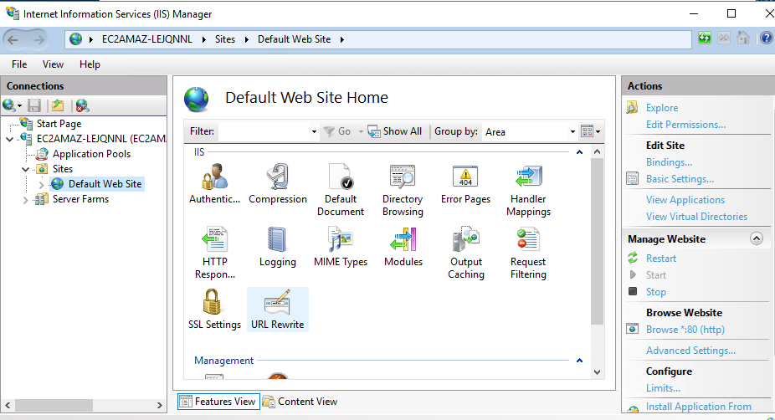Click the Delete connection icon in Connections toolbar
The width and height of the screenshot is (775, 420).
pos(82,105)
